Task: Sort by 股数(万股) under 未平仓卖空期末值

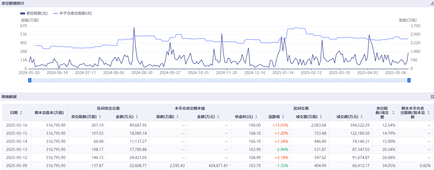Action: pos(178,117)
